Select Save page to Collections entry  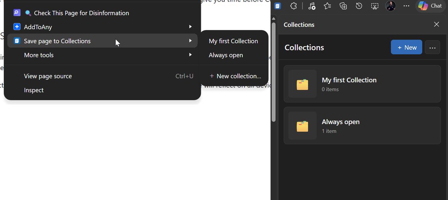pos(102,41)
